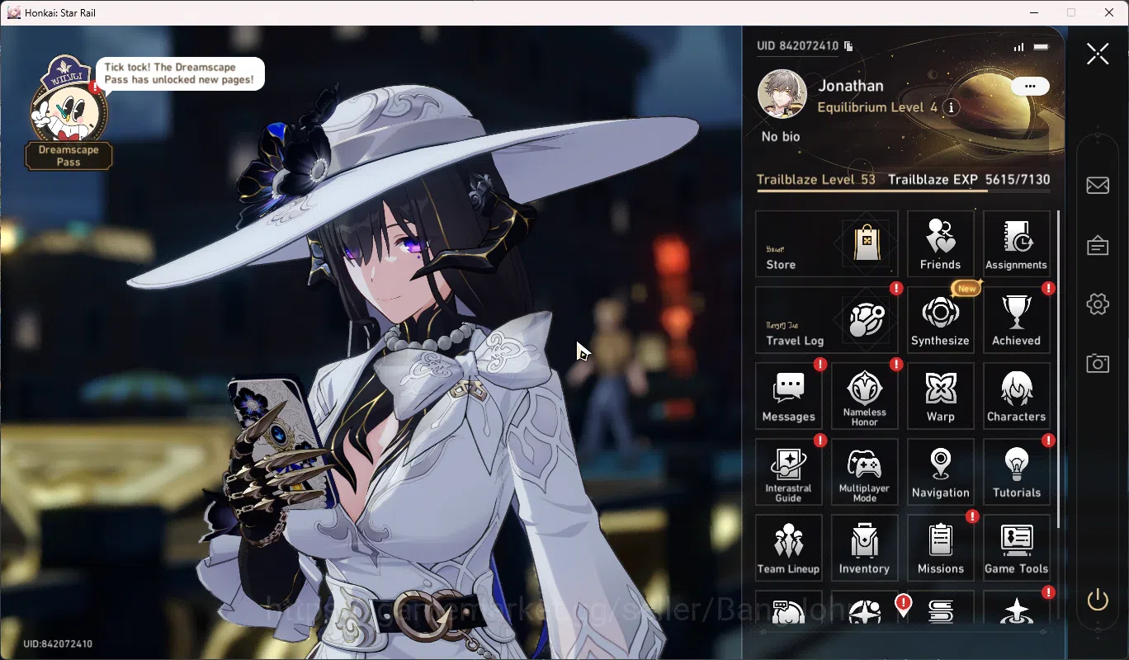Click the UID 842072410 text at top
Viewport: 1129px width, 660px height.
tap(797, 46)
